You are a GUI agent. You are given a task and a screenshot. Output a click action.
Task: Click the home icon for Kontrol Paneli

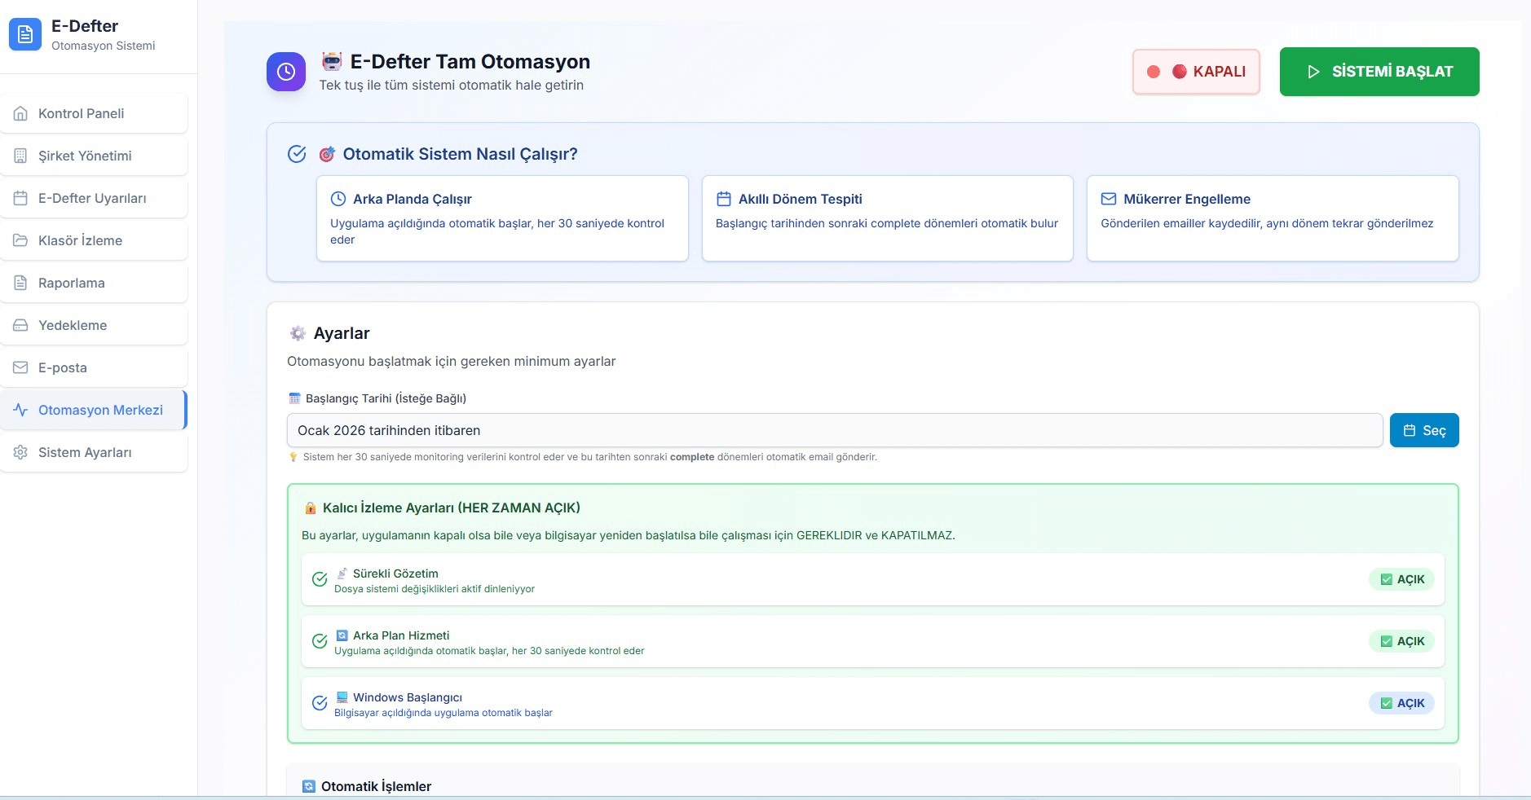[21, 114]
